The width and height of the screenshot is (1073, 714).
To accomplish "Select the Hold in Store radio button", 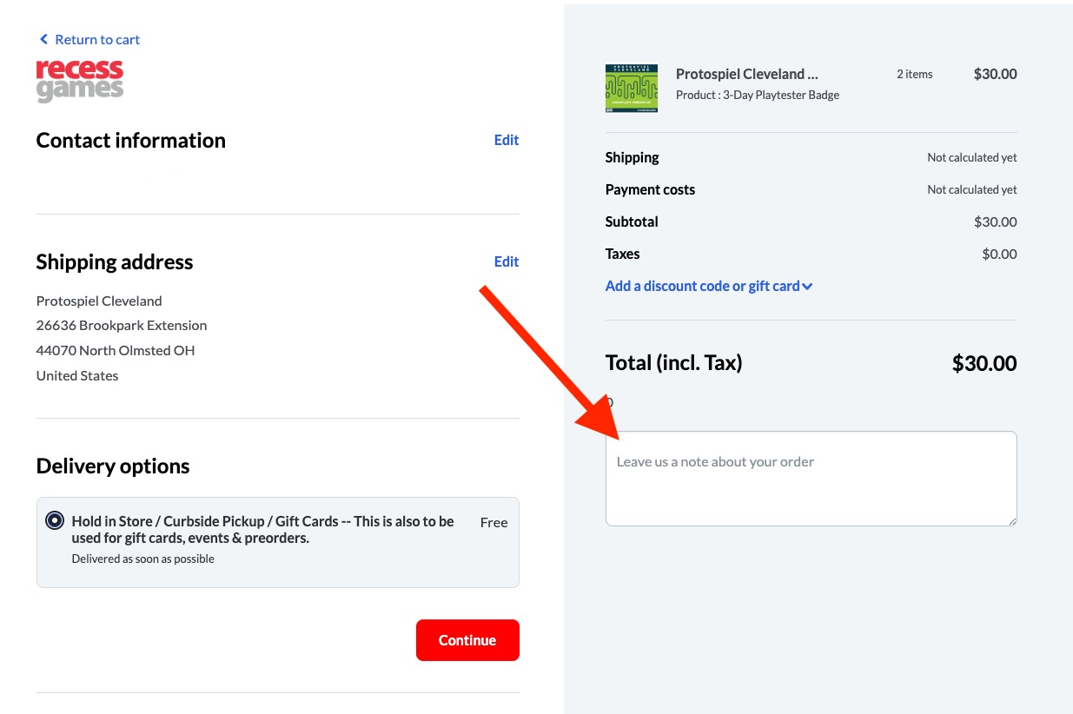I will tap(55, 521).
